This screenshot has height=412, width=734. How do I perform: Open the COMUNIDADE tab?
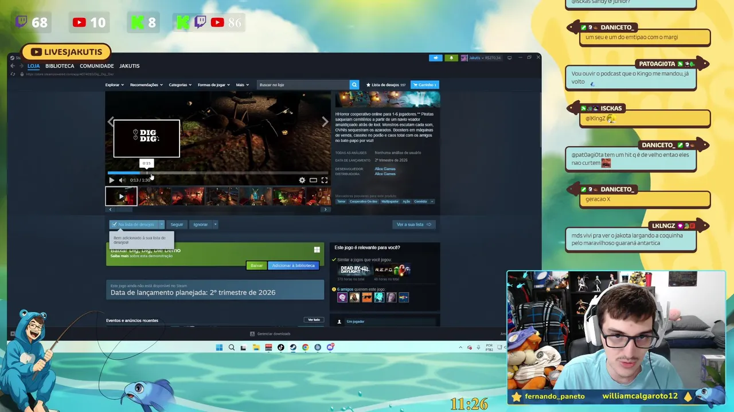pyautogui.click(x=96, y=66)
